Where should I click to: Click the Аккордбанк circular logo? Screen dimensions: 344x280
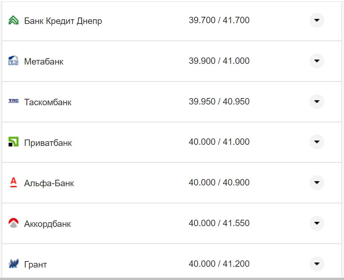click(13, 223)
